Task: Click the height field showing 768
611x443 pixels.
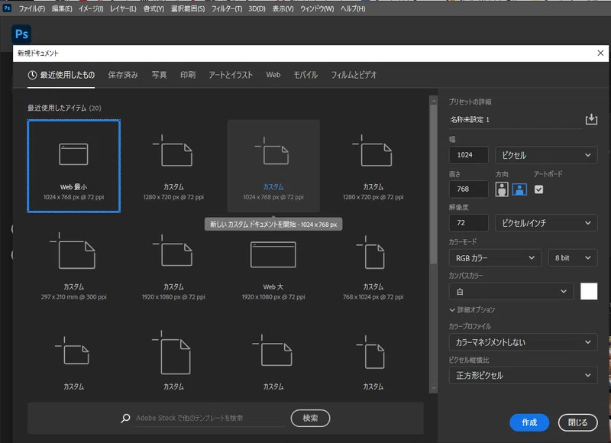Action: [468, 189]
